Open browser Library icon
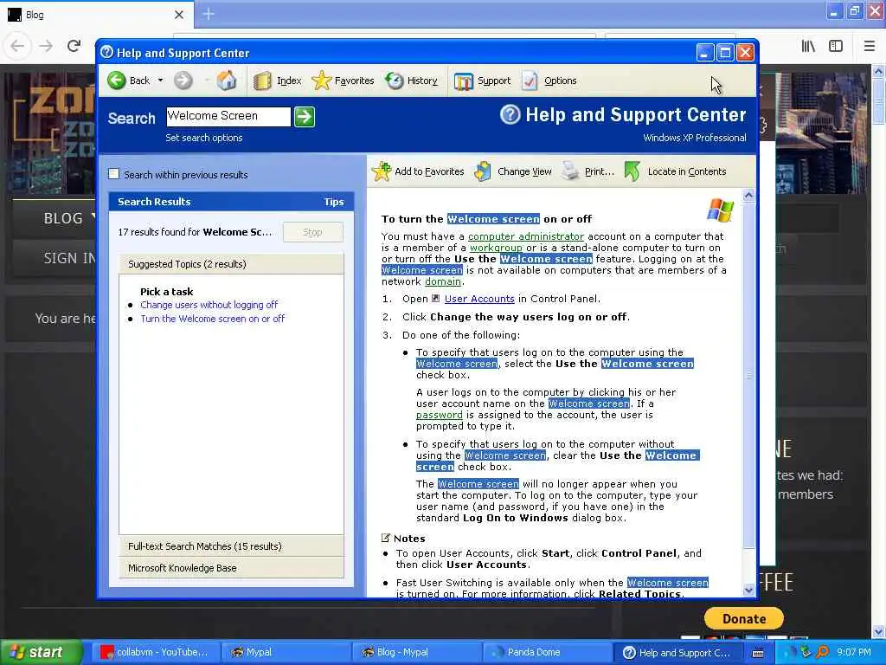 (x=808, y=46)
